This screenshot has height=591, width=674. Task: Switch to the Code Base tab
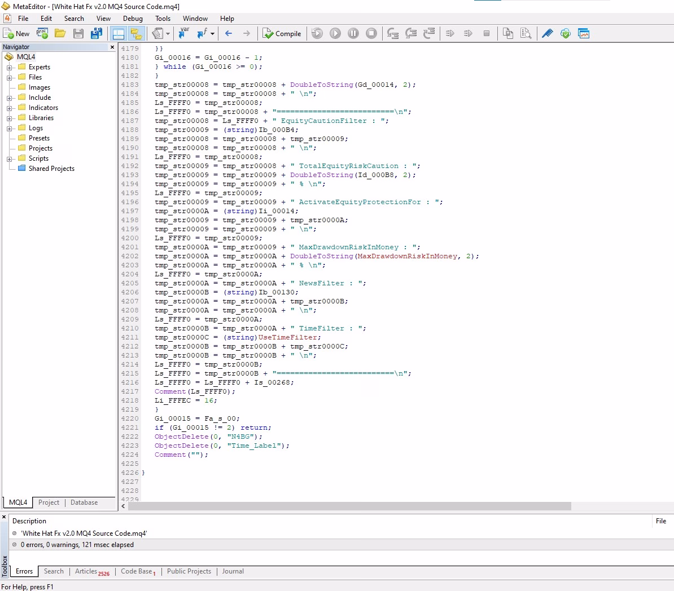click(137, 571)
